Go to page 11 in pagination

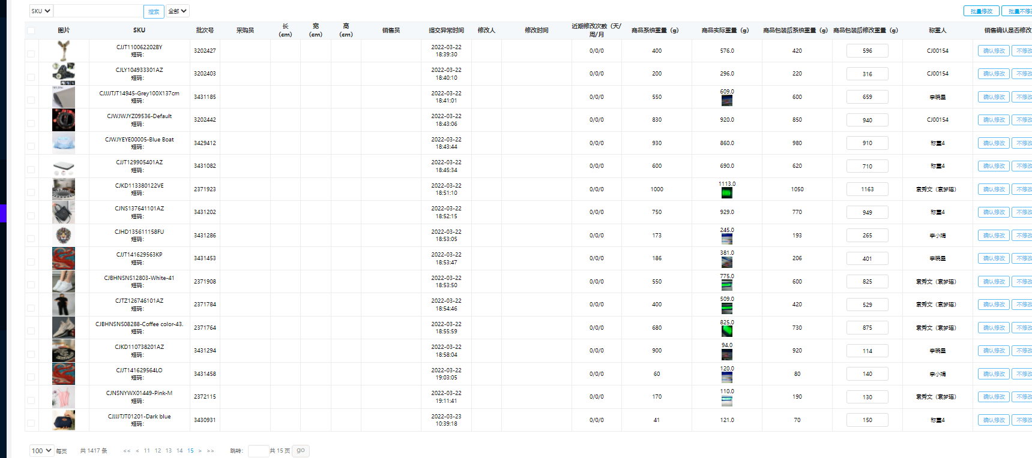[x=147, y=451]
